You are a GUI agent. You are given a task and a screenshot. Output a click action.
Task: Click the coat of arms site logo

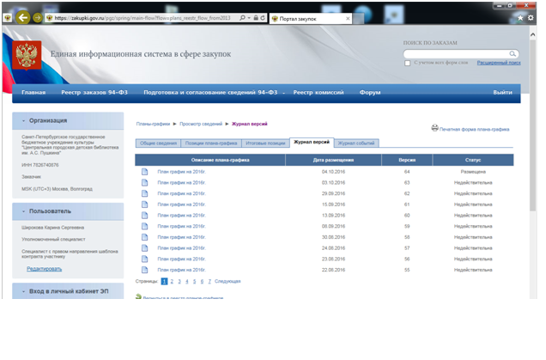(27, 55)
